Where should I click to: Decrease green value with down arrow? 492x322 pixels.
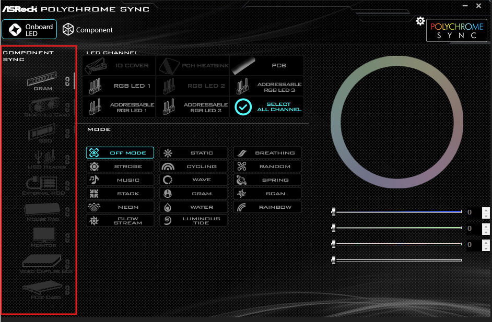(486, 232)
